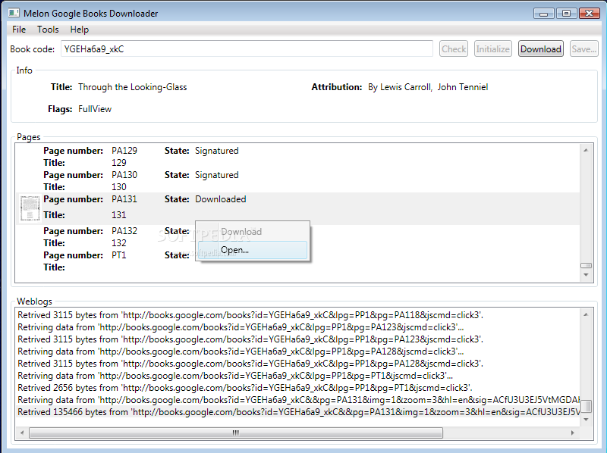607x453 pixels.
Task: Click attribution By Lewis Carroll, John Tenniel
Action: [428, 87]
